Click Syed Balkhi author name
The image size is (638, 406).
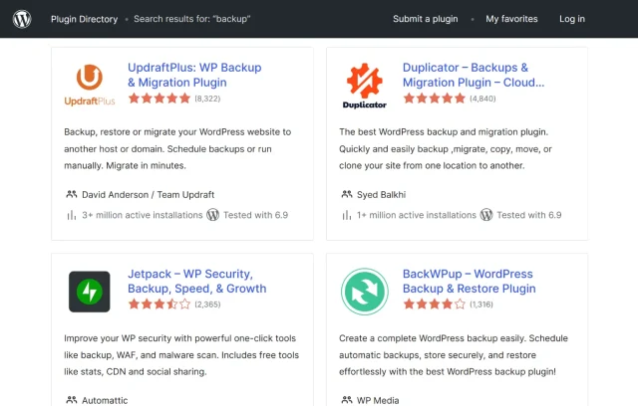pos(381,194)
